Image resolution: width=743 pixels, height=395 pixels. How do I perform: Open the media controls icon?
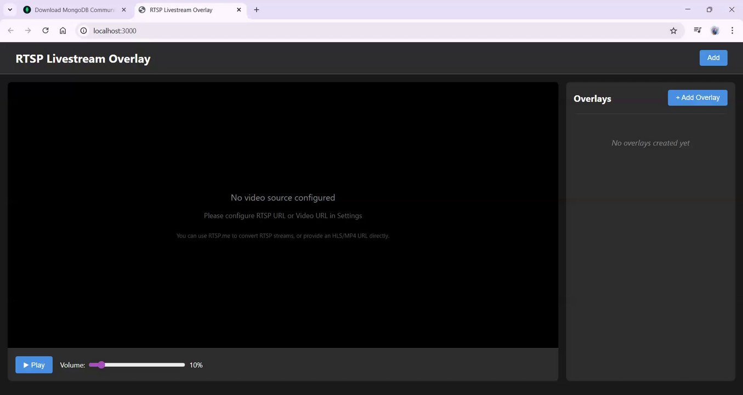click(697, 31)
